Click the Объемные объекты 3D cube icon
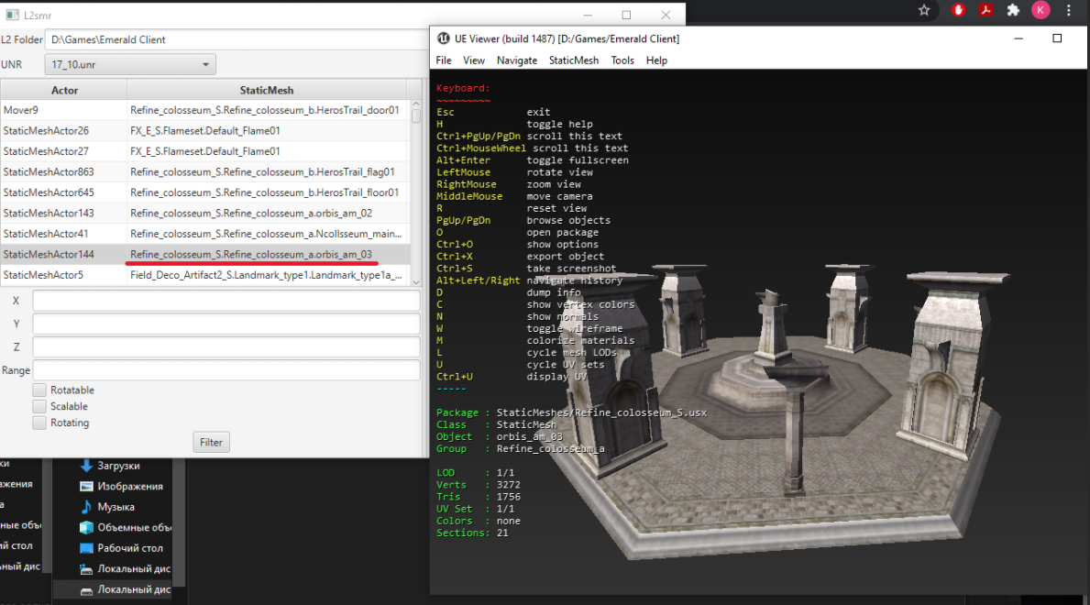The image size is (1090, 605). [x=86, y=527]
